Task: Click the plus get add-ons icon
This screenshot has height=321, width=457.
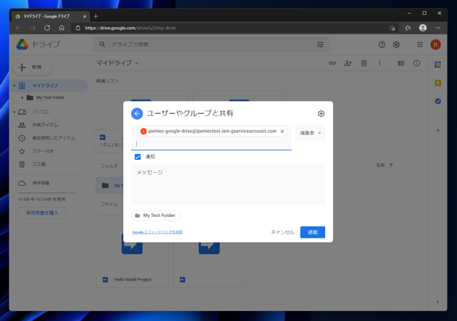Action: 438,130
